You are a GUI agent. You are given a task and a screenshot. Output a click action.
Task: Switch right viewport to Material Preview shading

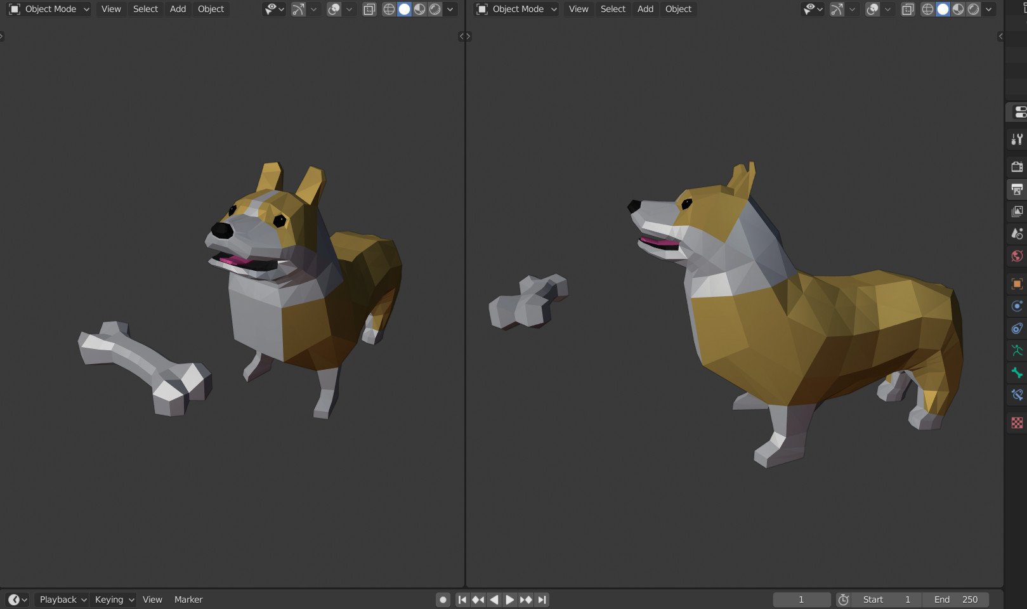pyautogui.click(x=957, y=10)
